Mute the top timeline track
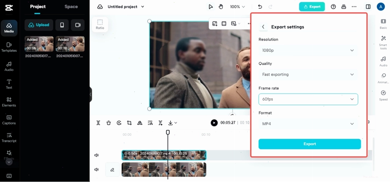The image size is (390, 182). point(97,155)
